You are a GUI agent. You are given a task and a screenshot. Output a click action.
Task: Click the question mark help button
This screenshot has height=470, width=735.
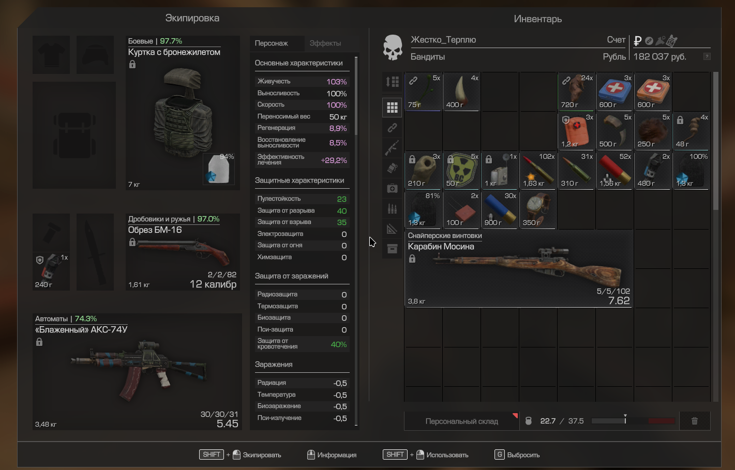coord(707,56)
